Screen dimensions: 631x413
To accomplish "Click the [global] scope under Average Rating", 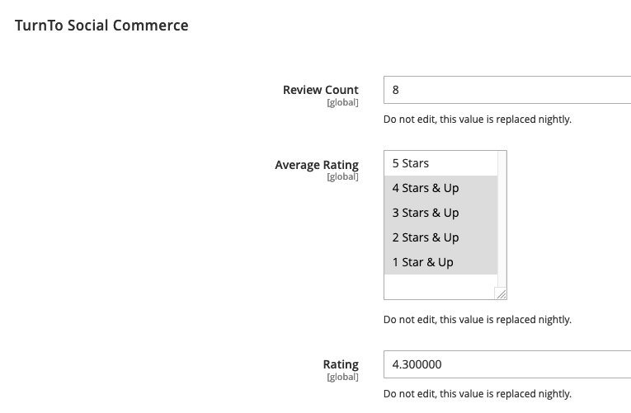I will click(342, 177).
